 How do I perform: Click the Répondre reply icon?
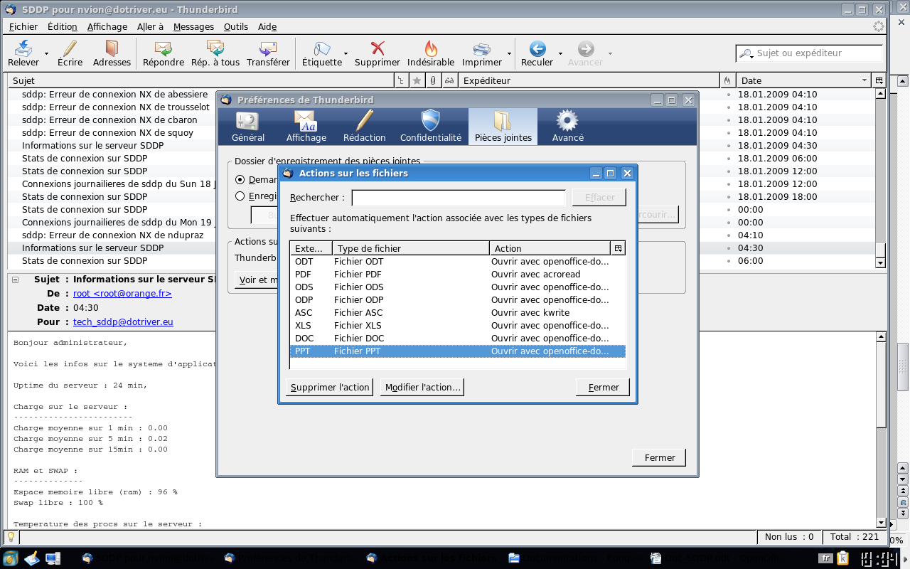pyautogui.click(x=164, y=49)
